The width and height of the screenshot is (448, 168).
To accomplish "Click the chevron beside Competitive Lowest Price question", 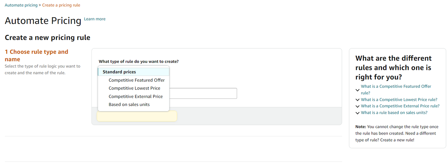I will [358, 100].
